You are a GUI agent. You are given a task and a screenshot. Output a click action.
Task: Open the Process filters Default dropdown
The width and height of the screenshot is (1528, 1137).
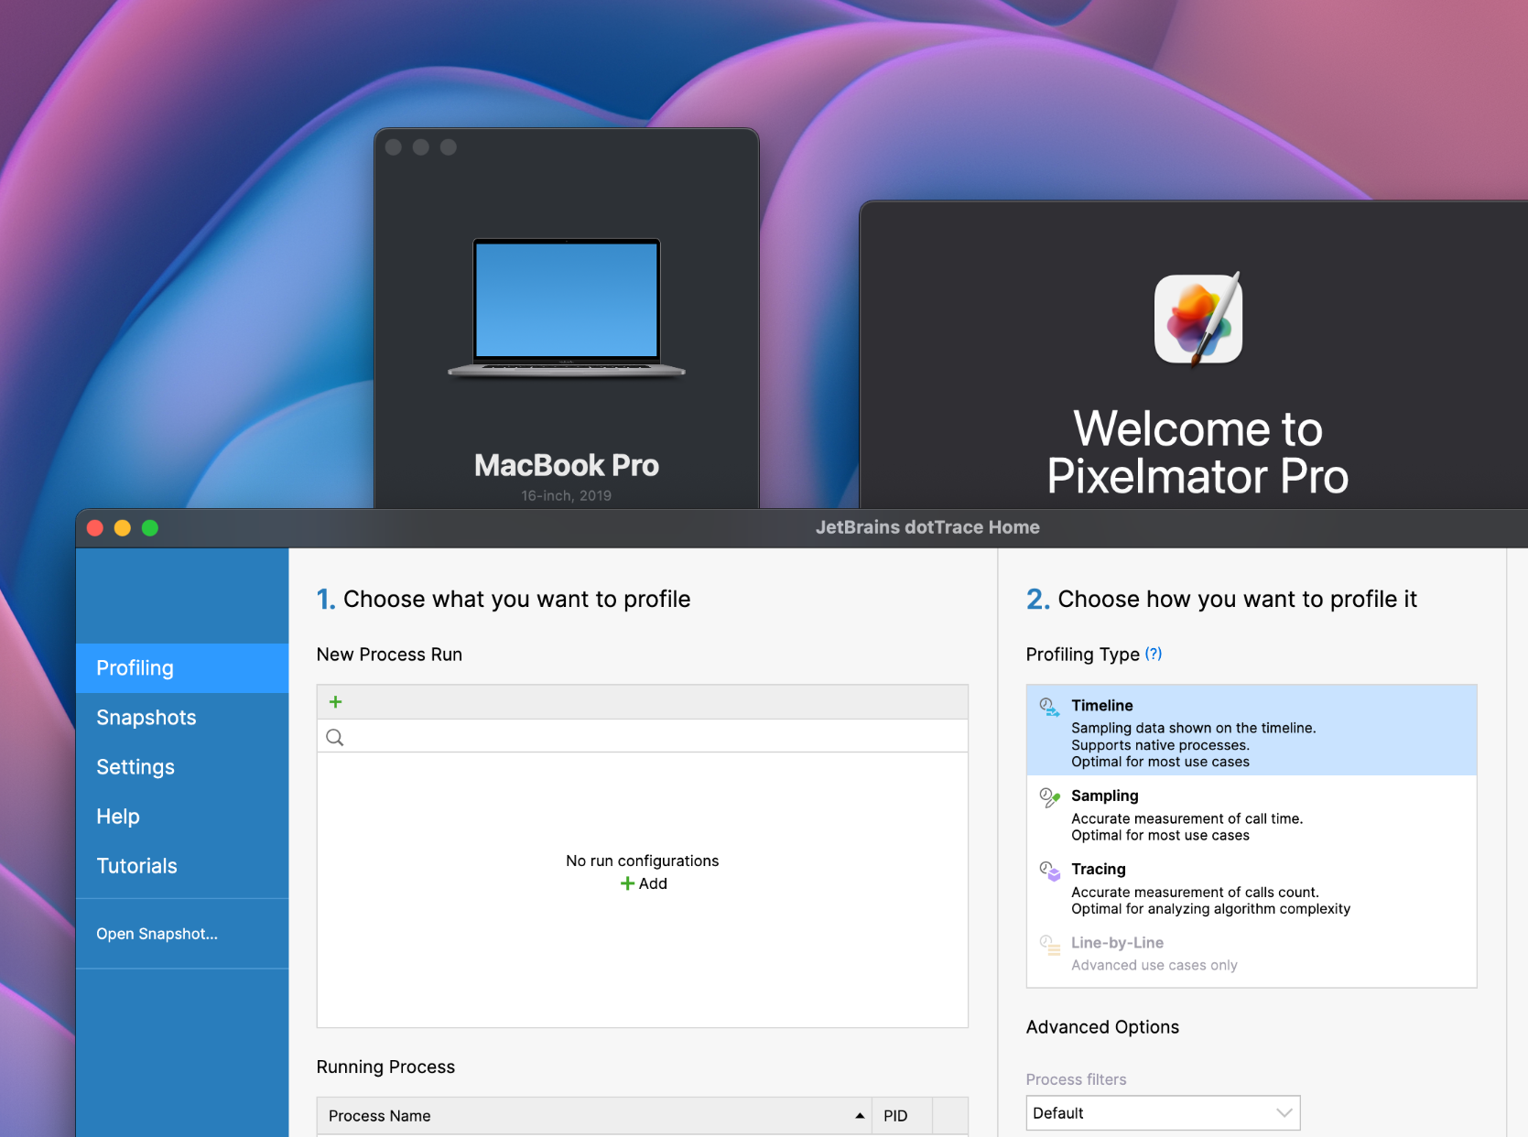tap(1163, 1113)
